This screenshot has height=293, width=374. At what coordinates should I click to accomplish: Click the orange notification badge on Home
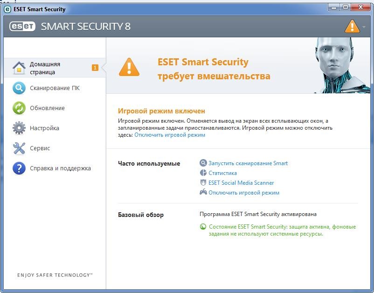[95, 68]
